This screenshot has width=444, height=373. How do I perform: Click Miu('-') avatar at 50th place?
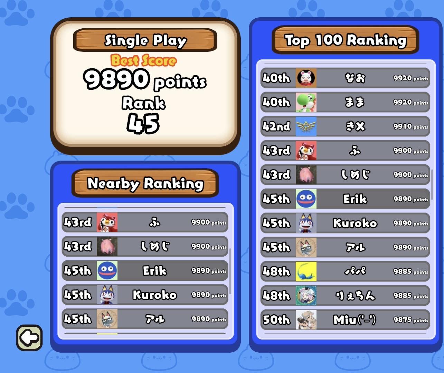click(x=306, y=320)
